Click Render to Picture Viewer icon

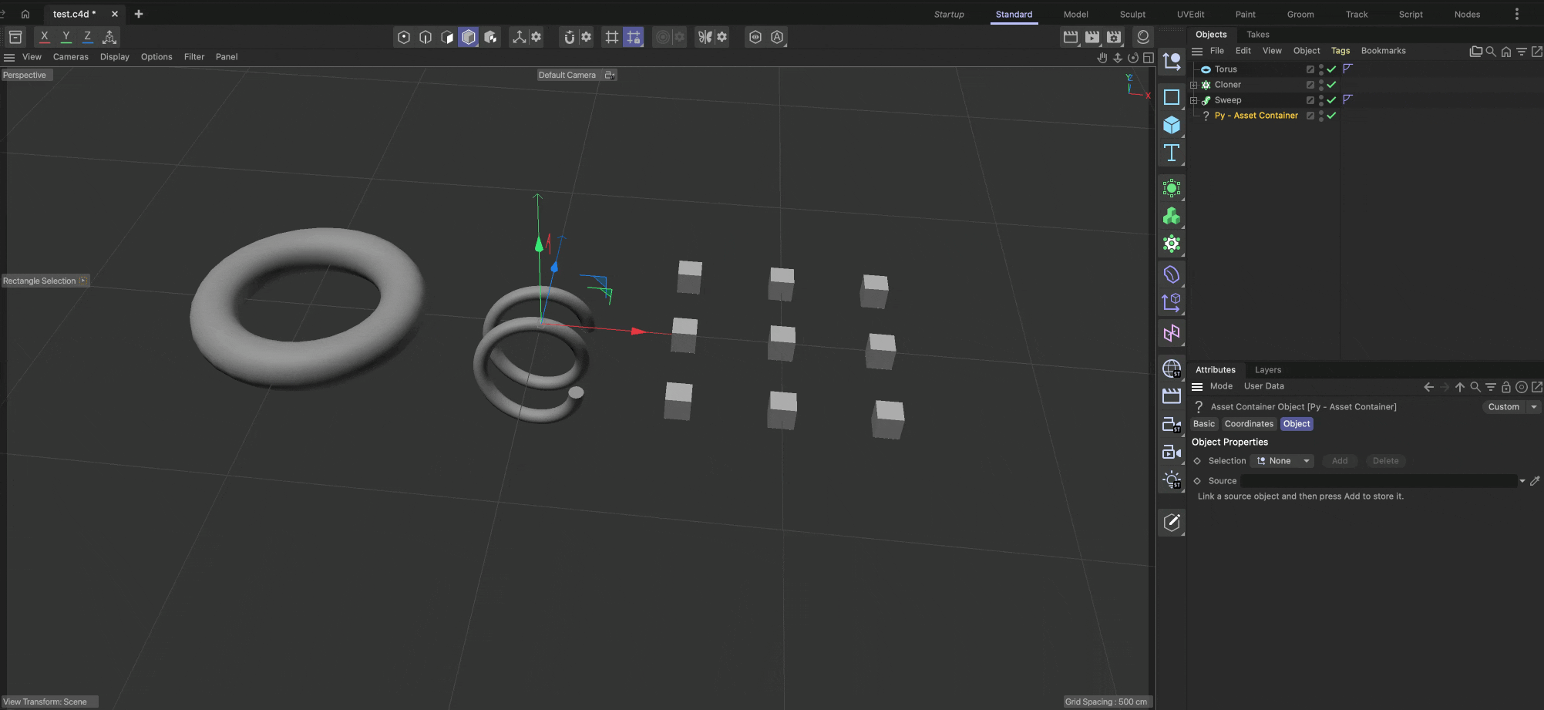tap(1092, 37)
